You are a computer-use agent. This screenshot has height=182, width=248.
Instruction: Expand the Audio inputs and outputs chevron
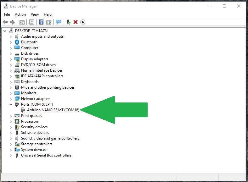[x=11, y=37]
